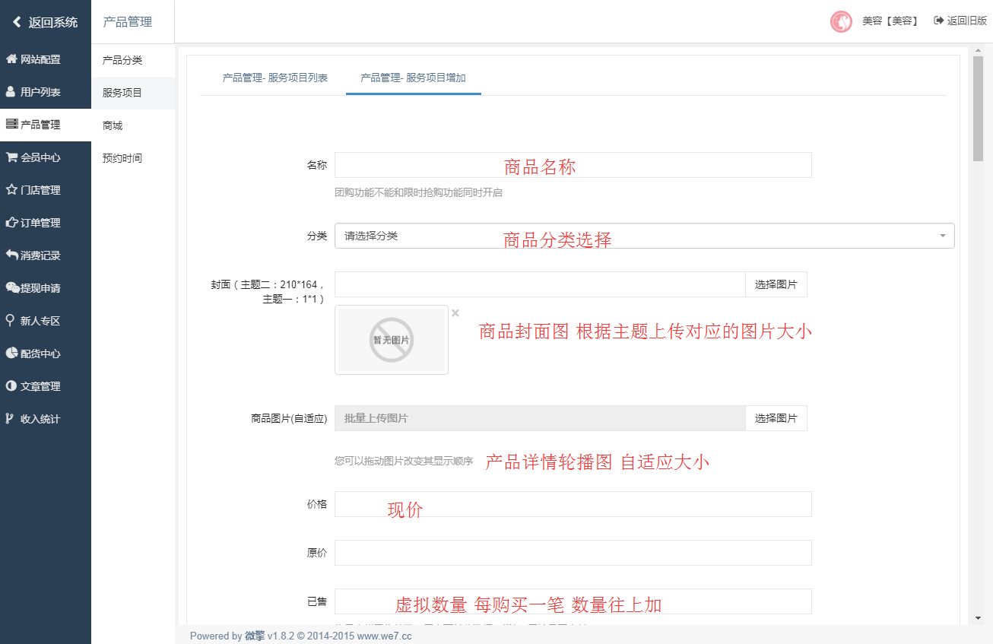Click the 暂无图片 cover thumbnail

click(392, 340)
